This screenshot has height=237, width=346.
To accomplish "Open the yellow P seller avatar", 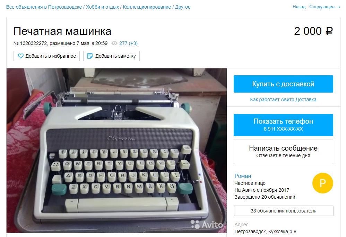I will click(x=323, y=183).
